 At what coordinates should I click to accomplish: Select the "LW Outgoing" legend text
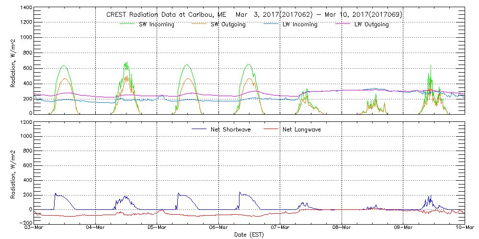[371, 25]
